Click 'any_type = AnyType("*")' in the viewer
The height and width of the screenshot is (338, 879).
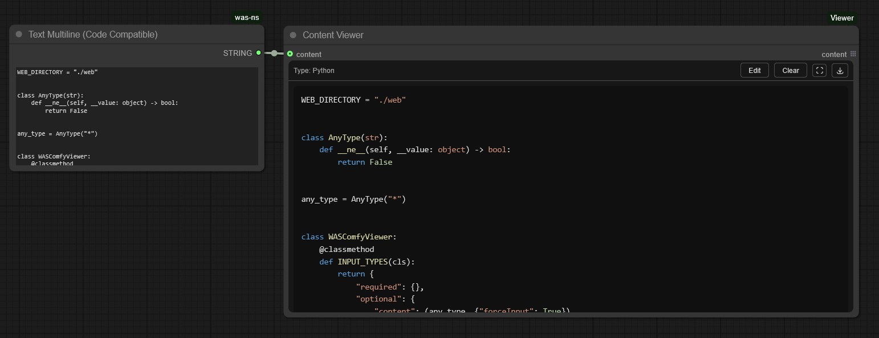[353, 199]
